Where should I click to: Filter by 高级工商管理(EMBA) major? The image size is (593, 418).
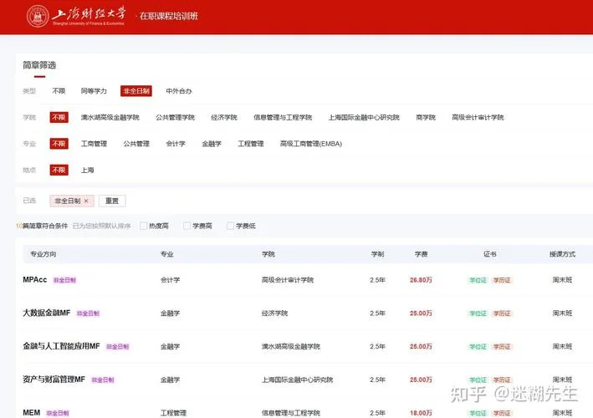coord(311,144)
